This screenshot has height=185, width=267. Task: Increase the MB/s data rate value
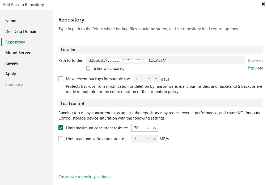click(x=155, y=139)
